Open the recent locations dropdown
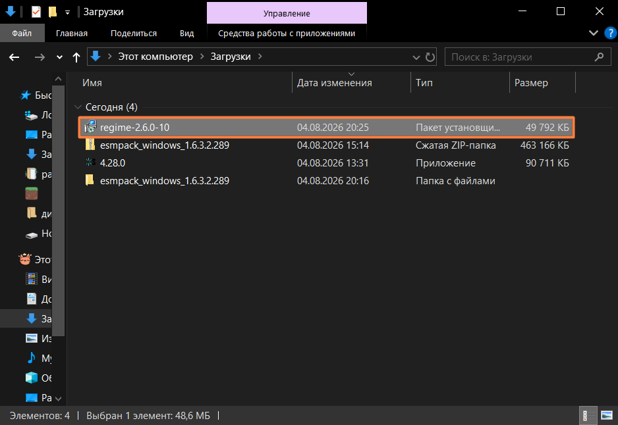This screenshot has height=425, width=618. (x=59, y=57)
